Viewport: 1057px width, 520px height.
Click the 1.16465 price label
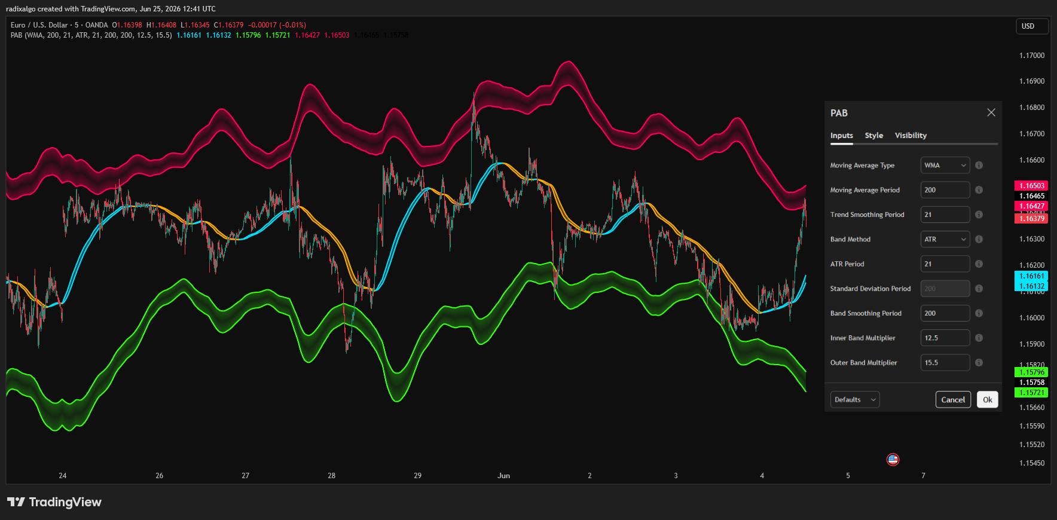point(1031,196)
